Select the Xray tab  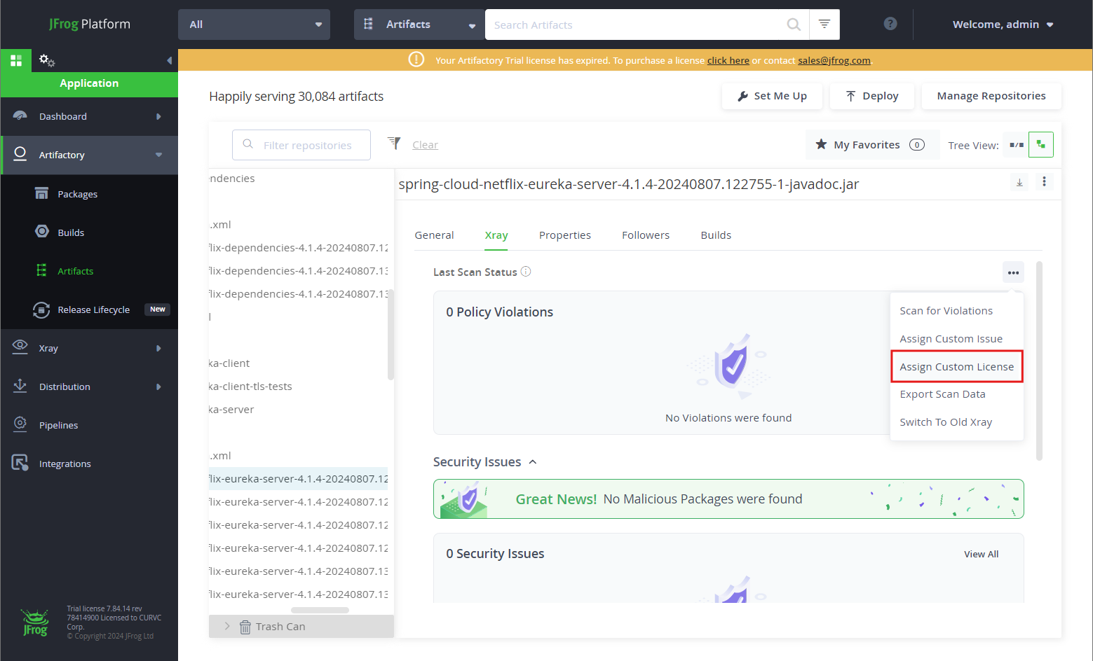(496, 235)
